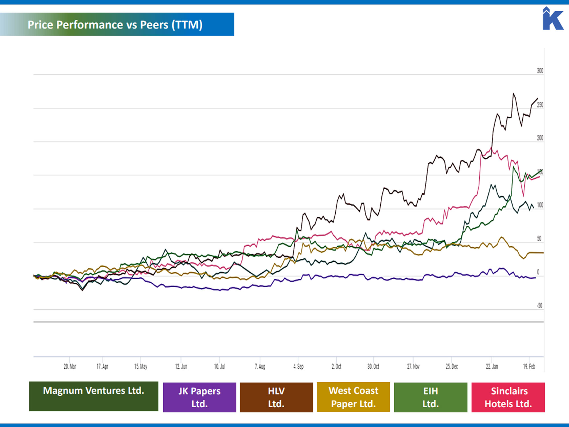Select the Magnum Ventures Ltd. legend box
This screenshot has width=569, height=427.
(94, 396)
